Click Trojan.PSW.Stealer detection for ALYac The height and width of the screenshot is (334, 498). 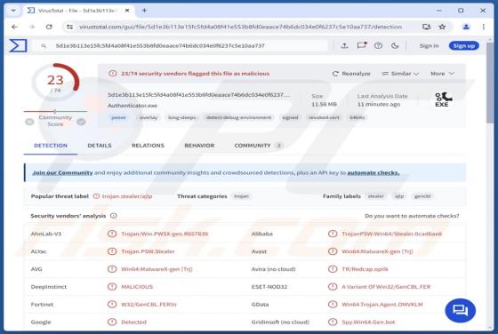[x=148, y=251]
